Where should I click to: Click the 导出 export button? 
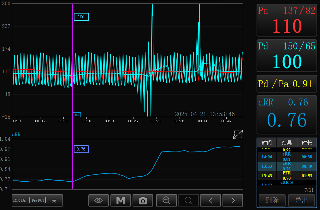[x=301, y=200]
